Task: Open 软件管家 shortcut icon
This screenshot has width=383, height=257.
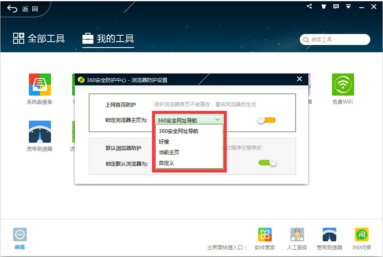Action: [x=265, y=234]
